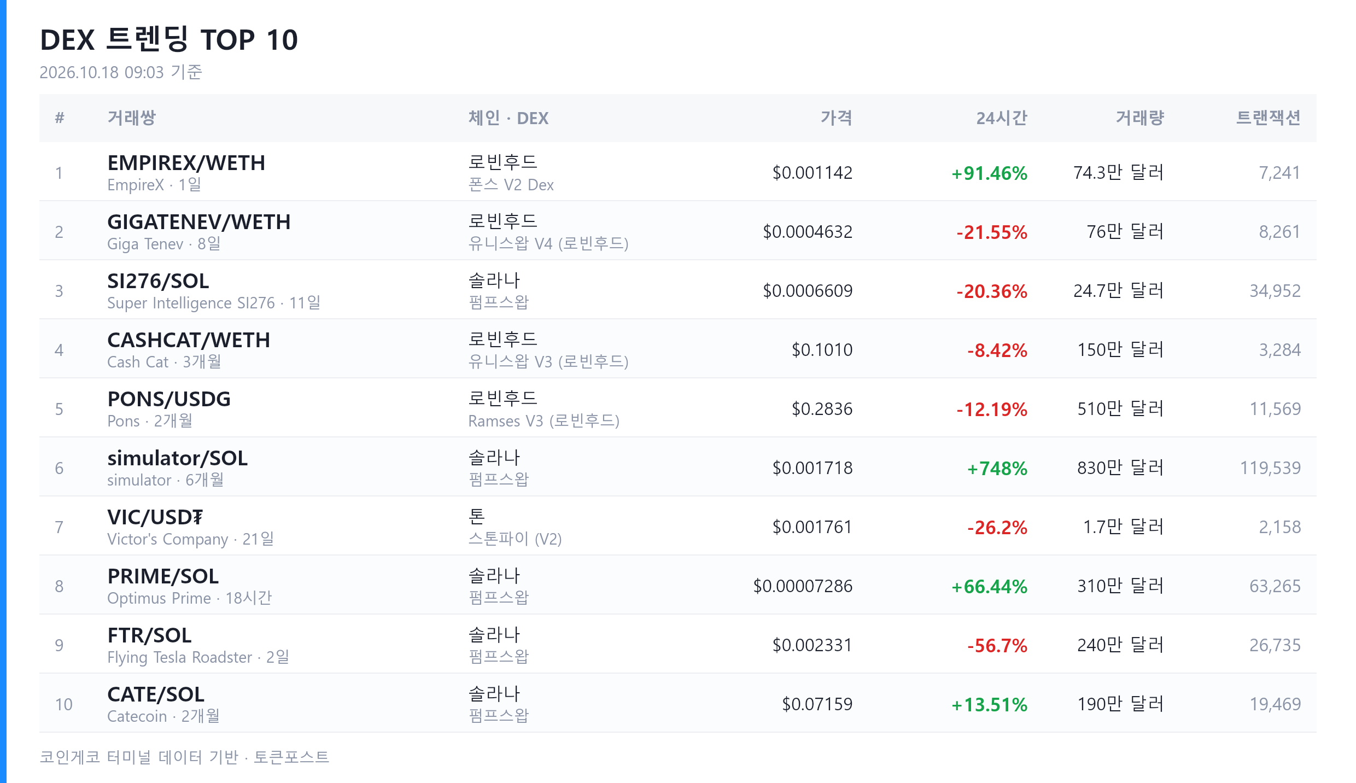Click the -21.55% change value
This screenshot has height=783, width=1356.
point(992,232)
